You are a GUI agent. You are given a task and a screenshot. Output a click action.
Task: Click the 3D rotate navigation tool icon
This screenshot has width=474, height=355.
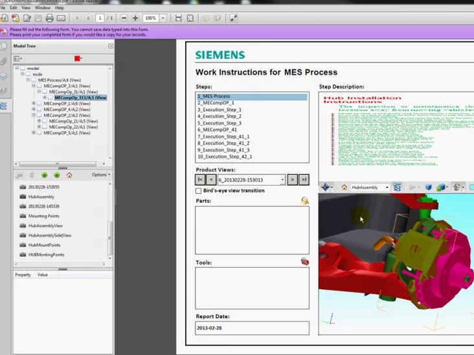pyautogui.click(x=325, y=187)
